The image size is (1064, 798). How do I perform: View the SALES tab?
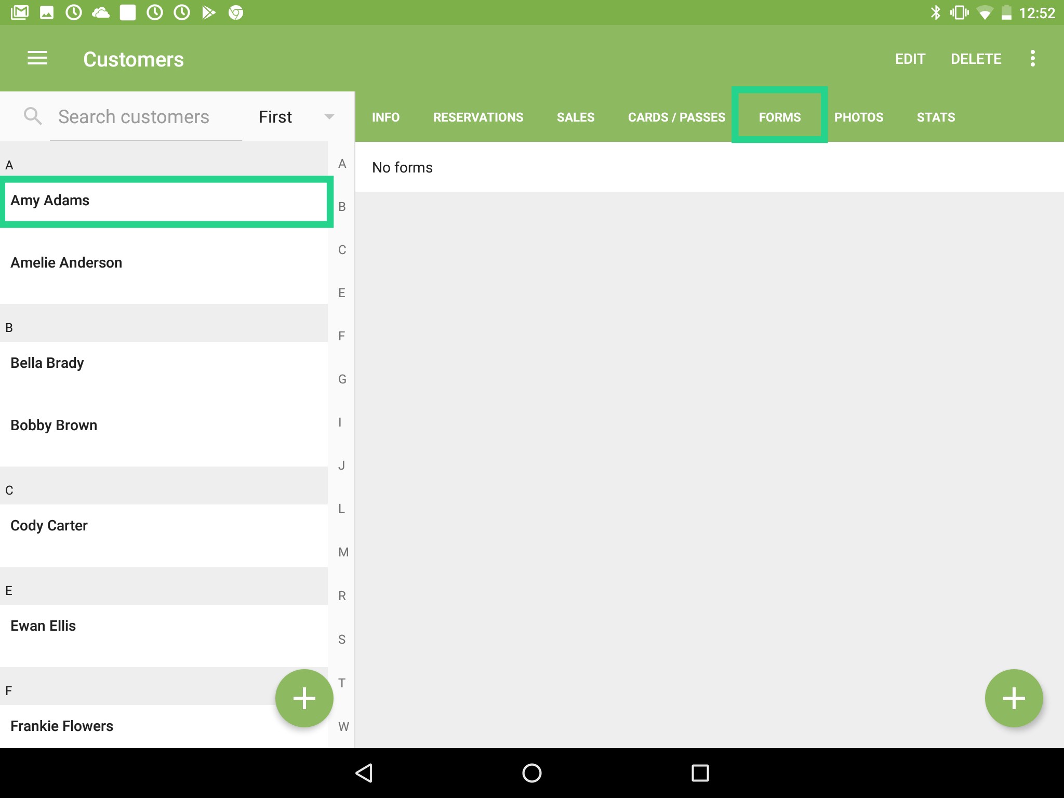576,116
